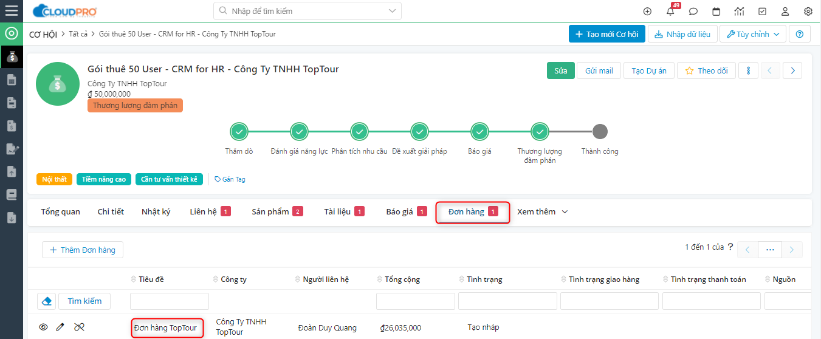The height and width of the screenshot is (339, 821).
Task: Select the download document sidebar icon
Action: [12, 218]
